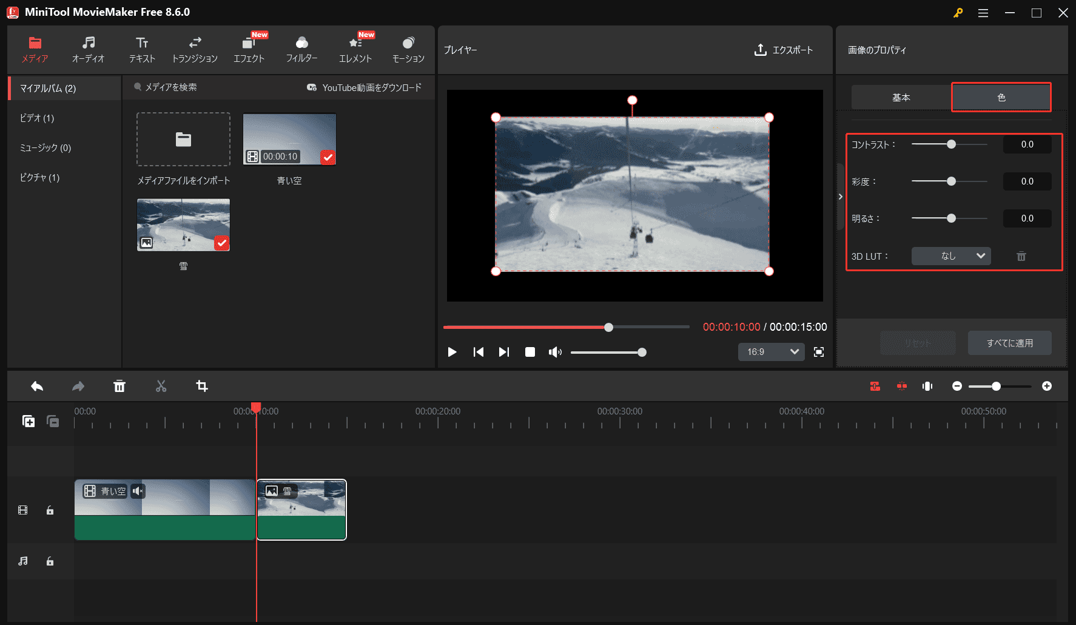Click the エクスポート button
The height and width of the screenshot is (625, 1076).
(784, 50)
